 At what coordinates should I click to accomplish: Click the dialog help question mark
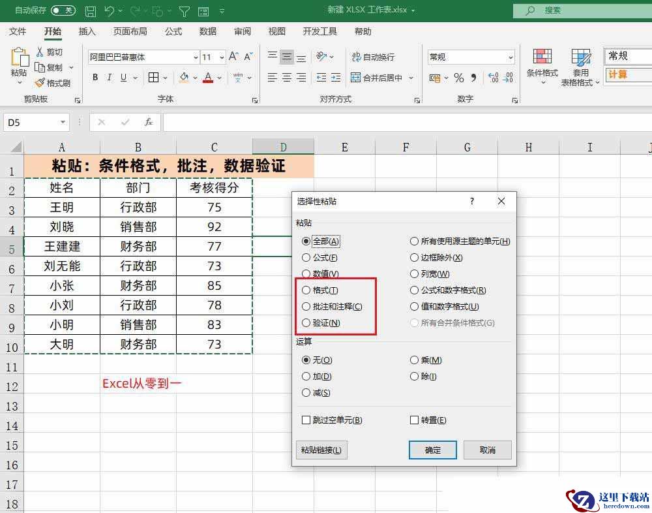[x=472, y=201]
